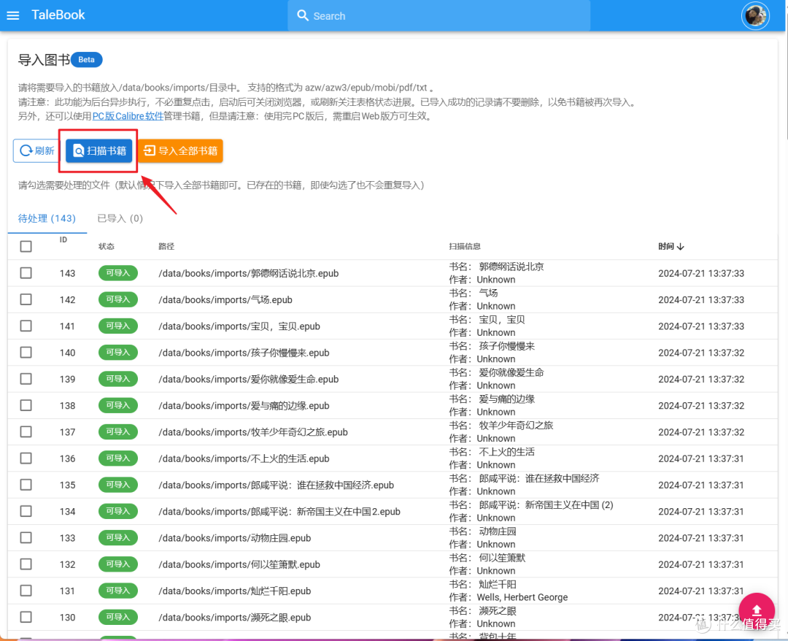Click the scan icon inside 扫描书籍 button

coord(79,151)
